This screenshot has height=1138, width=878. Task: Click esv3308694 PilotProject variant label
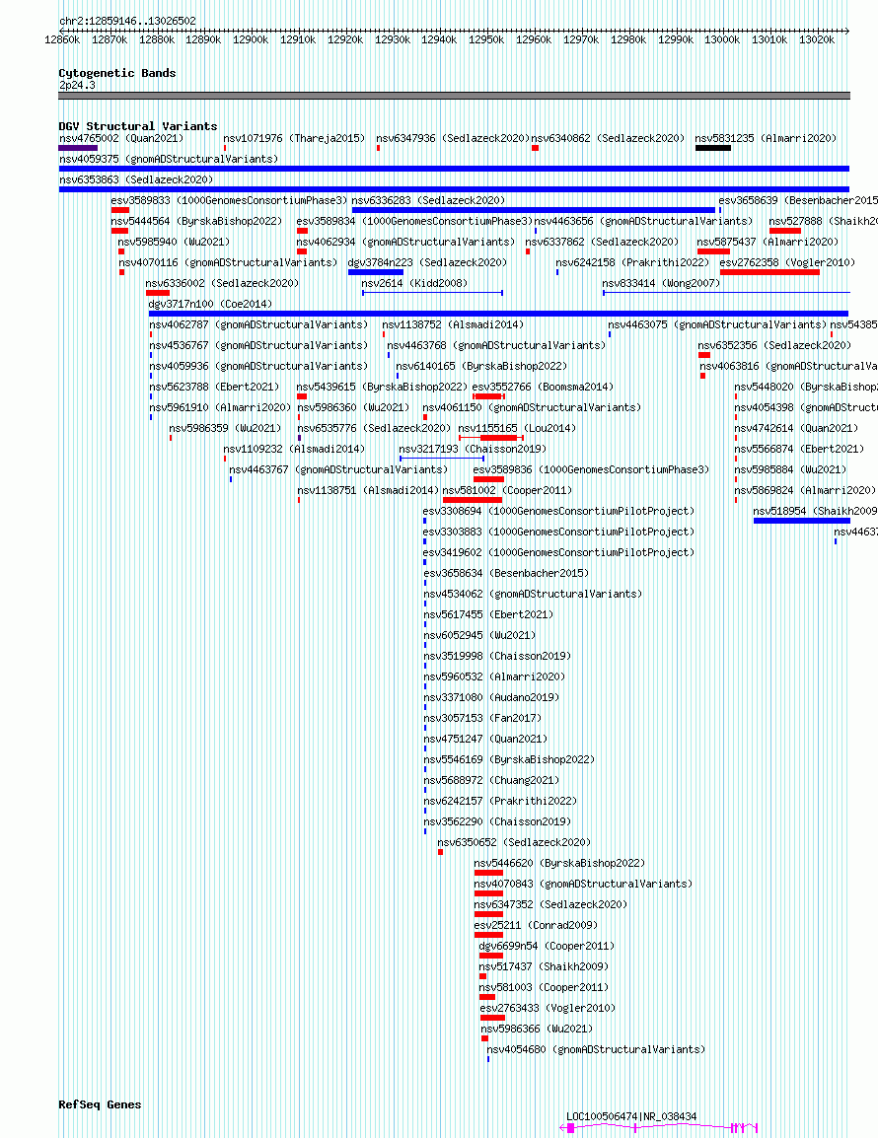click(x=558, y=511)
